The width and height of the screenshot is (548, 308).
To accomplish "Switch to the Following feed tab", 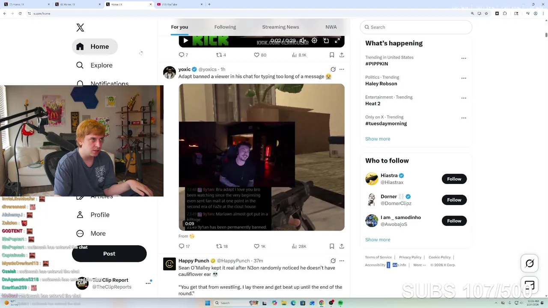I will 225,27.
